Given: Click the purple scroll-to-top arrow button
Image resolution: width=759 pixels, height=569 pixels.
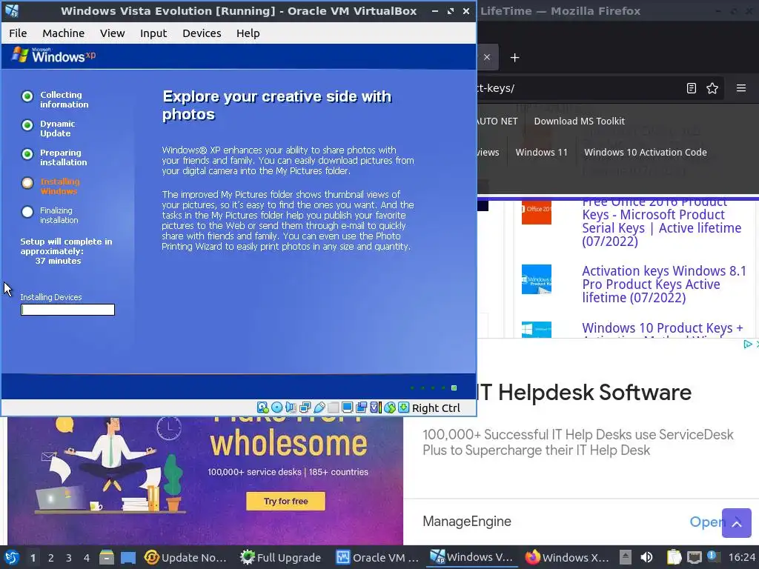Looking at the screenshot, I should (x=737, y=523).
